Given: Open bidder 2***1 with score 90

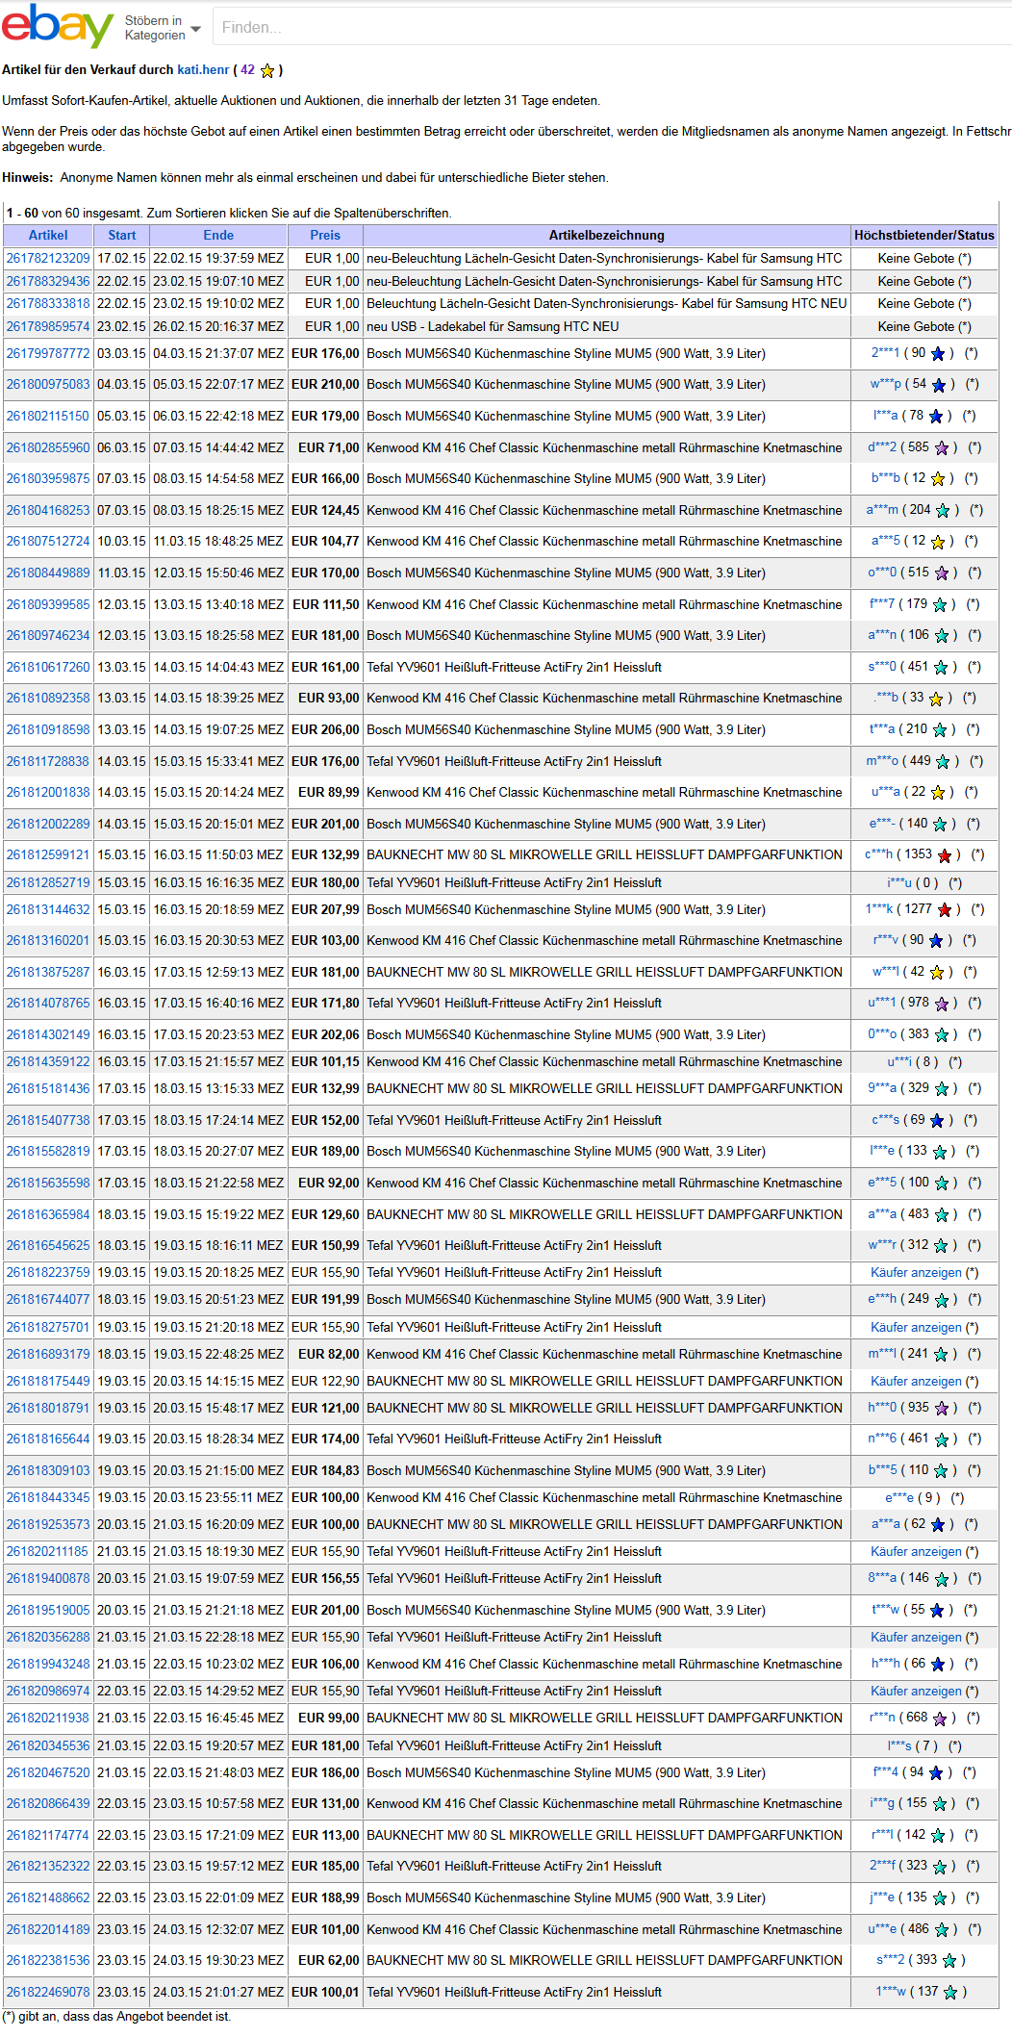Looking at the screenshot, I should coord(885,353).
